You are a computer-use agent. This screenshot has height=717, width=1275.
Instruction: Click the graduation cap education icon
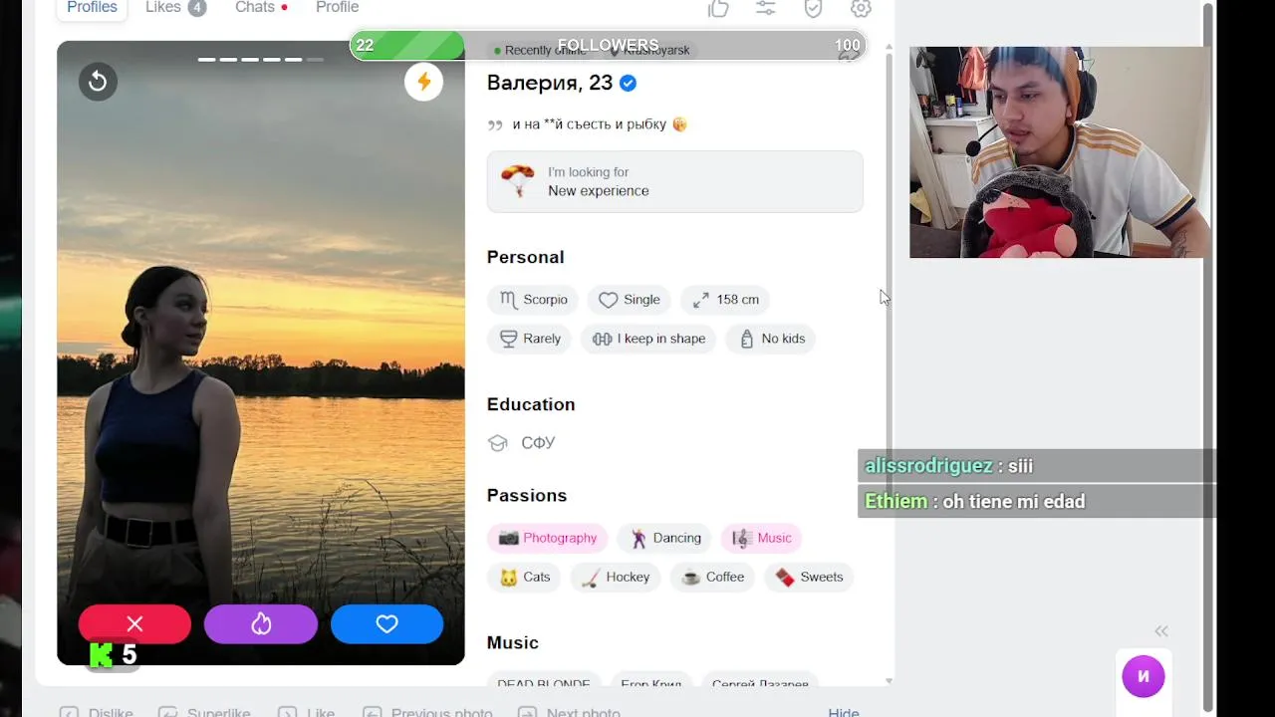tap(498, 443)
